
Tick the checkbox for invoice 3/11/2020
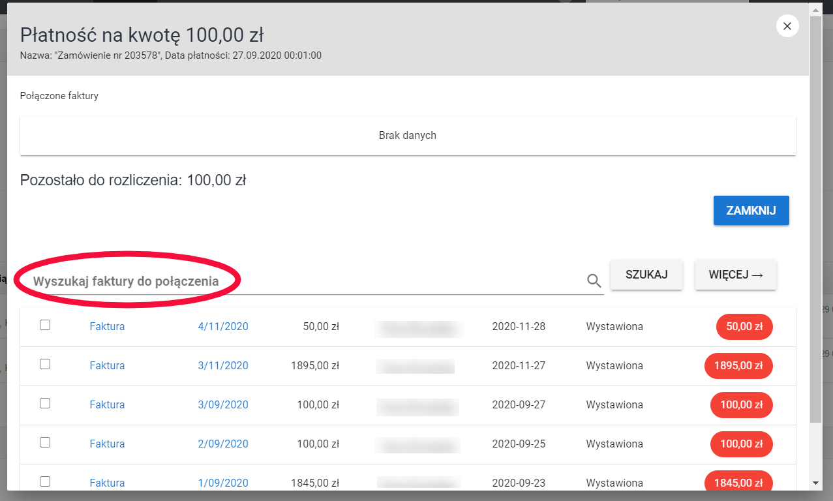coord(45,364)
